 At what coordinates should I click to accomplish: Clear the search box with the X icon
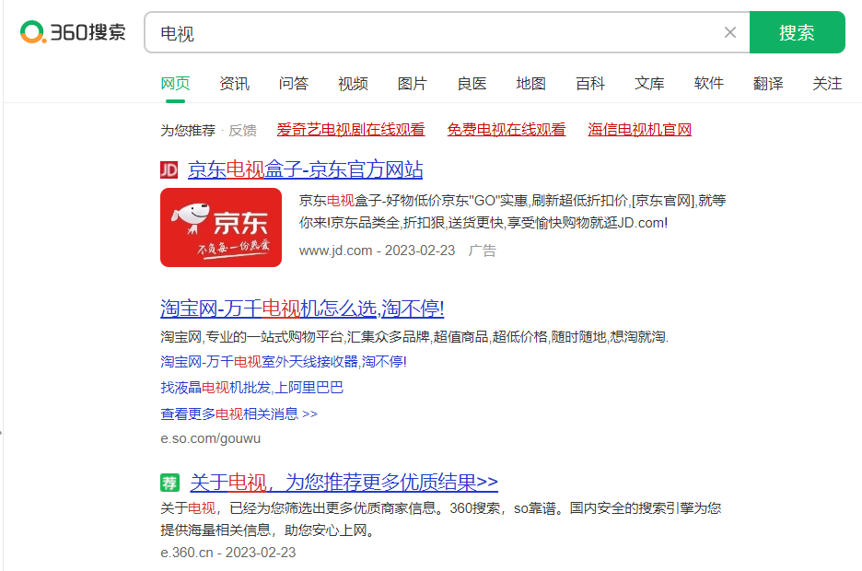point(730,31)
